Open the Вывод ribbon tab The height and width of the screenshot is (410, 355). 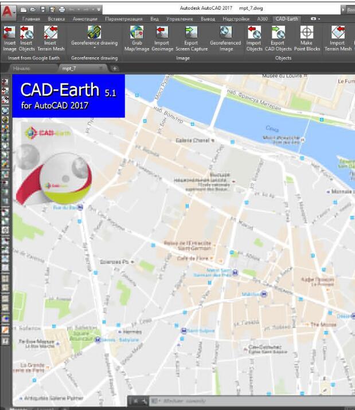click(208, 19)
